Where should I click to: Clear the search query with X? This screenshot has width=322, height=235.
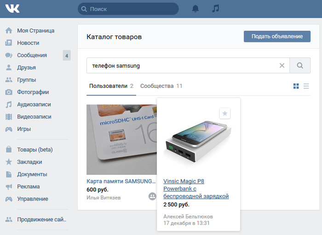(x=282, y=66)
